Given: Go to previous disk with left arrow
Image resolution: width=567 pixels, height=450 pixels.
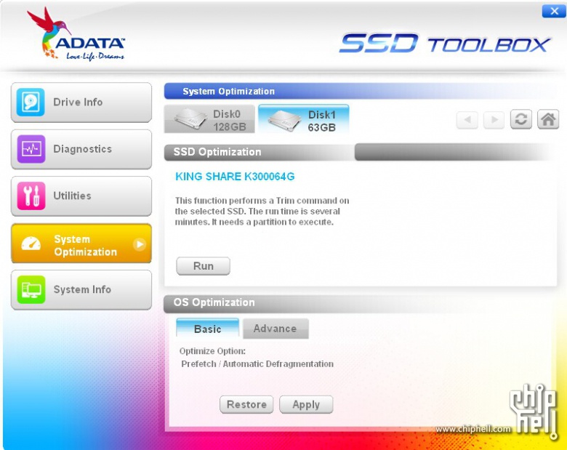Looking at the screenshot, I should pyautogui.click(x=467, y=120).
